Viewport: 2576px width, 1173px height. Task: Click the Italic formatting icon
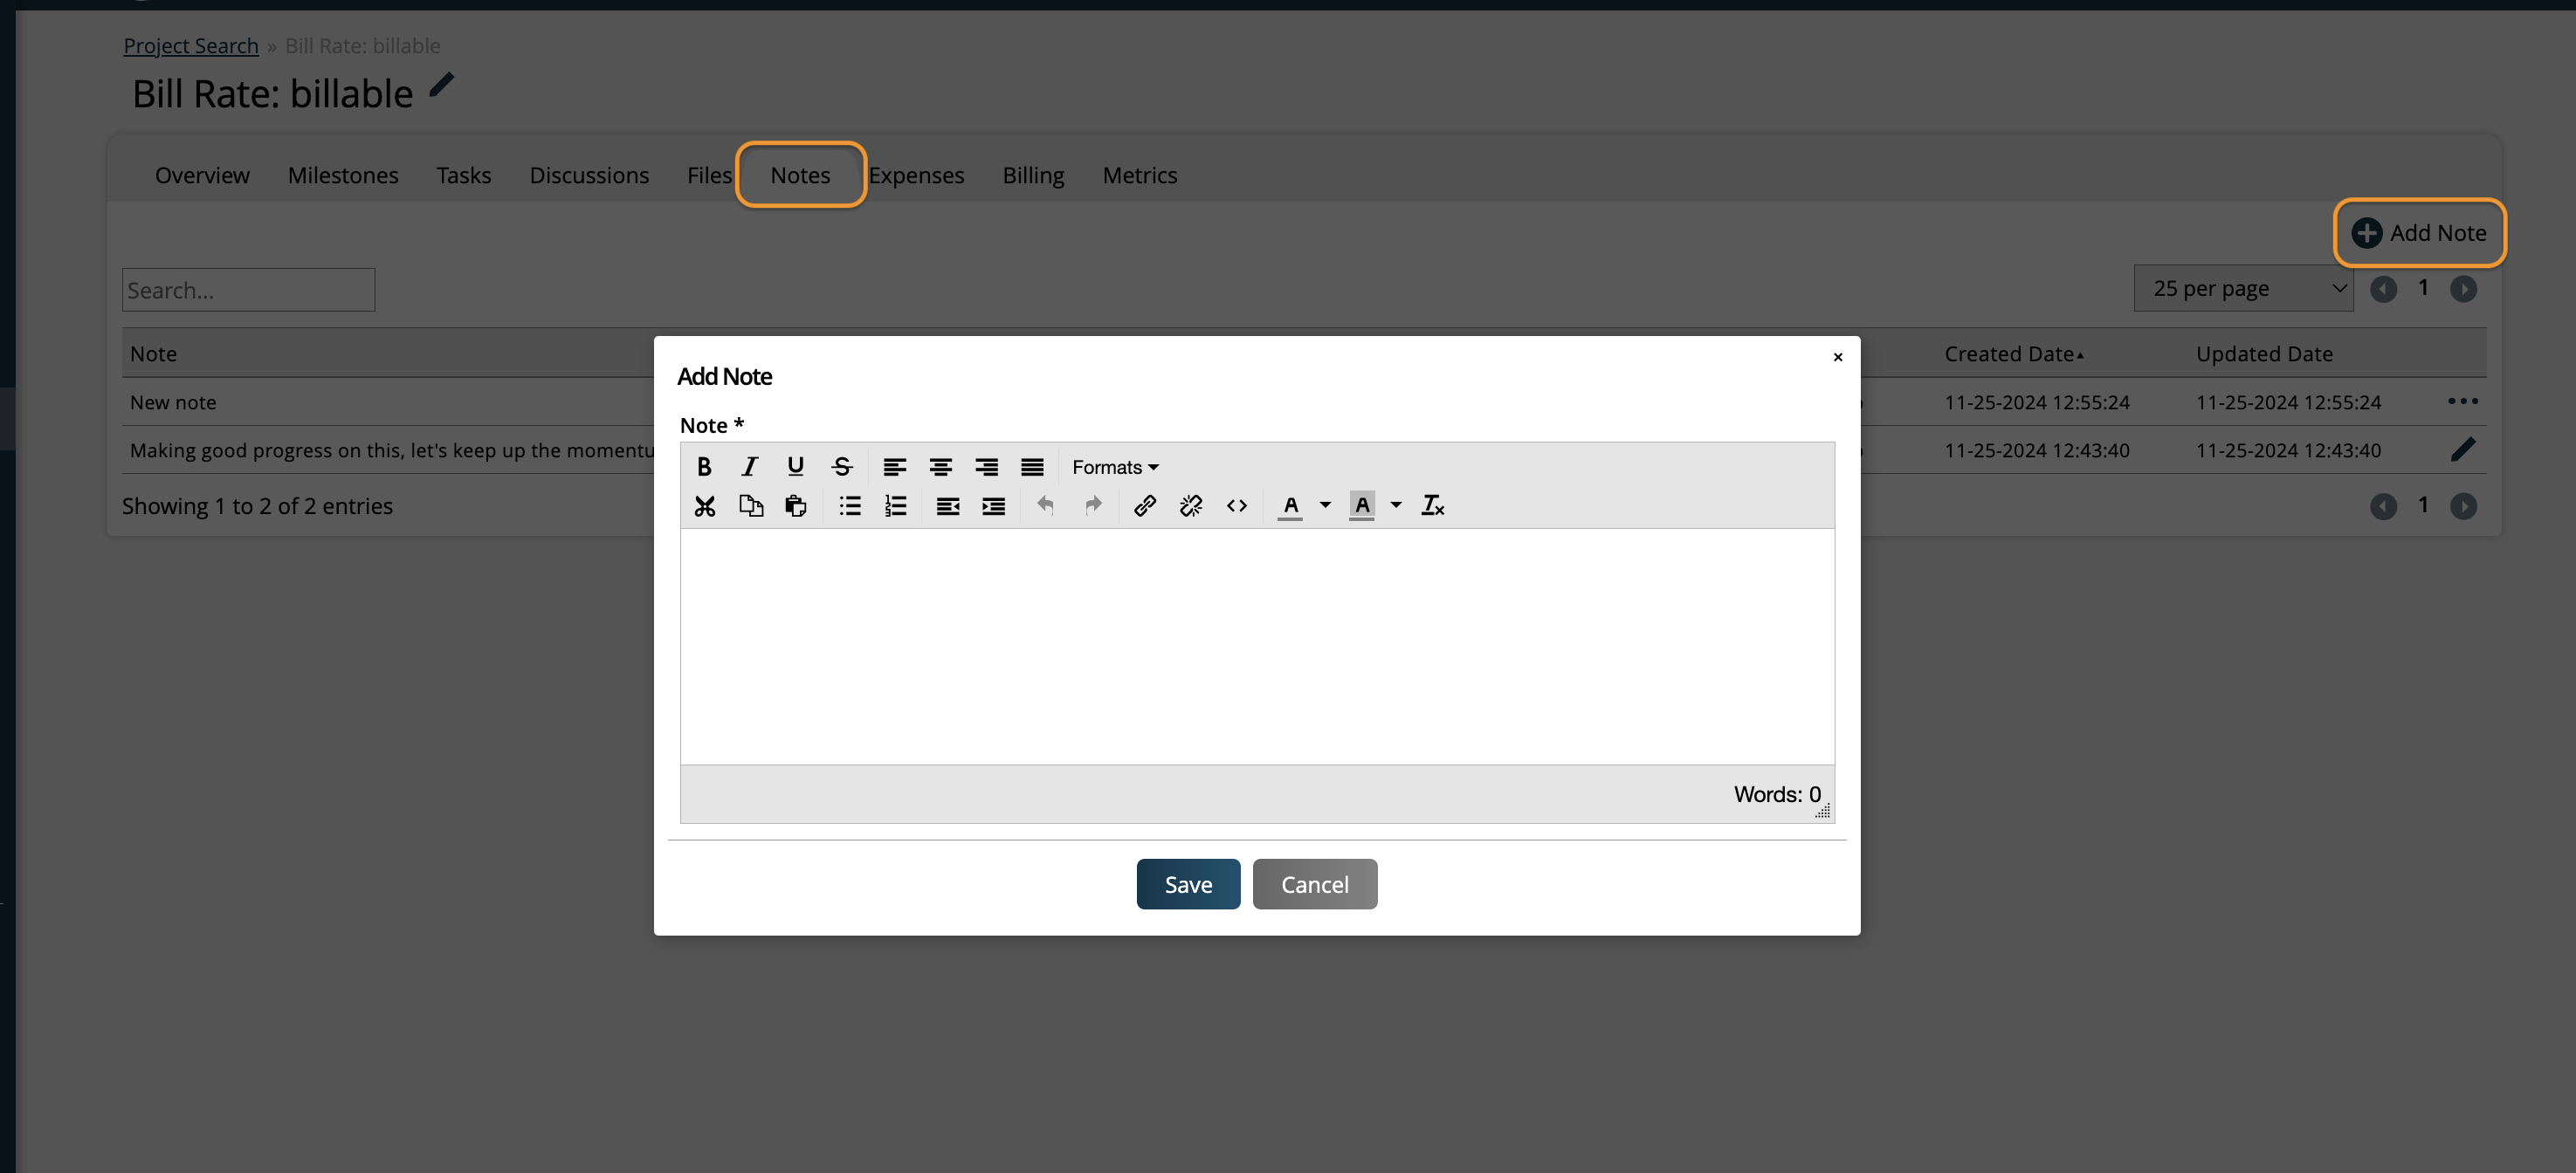[x=747, y=465]
